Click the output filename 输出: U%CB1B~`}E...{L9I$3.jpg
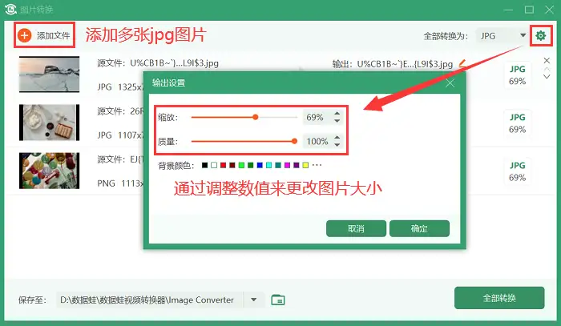Viewport: 561px width, 326px height. tap(393, 64)
